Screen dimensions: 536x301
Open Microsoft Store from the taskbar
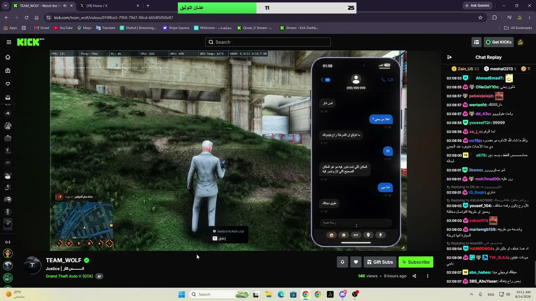293,294
